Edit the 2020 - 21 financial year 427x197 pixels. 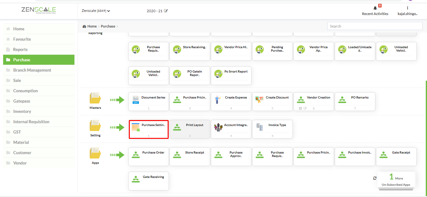coord(166,11)
